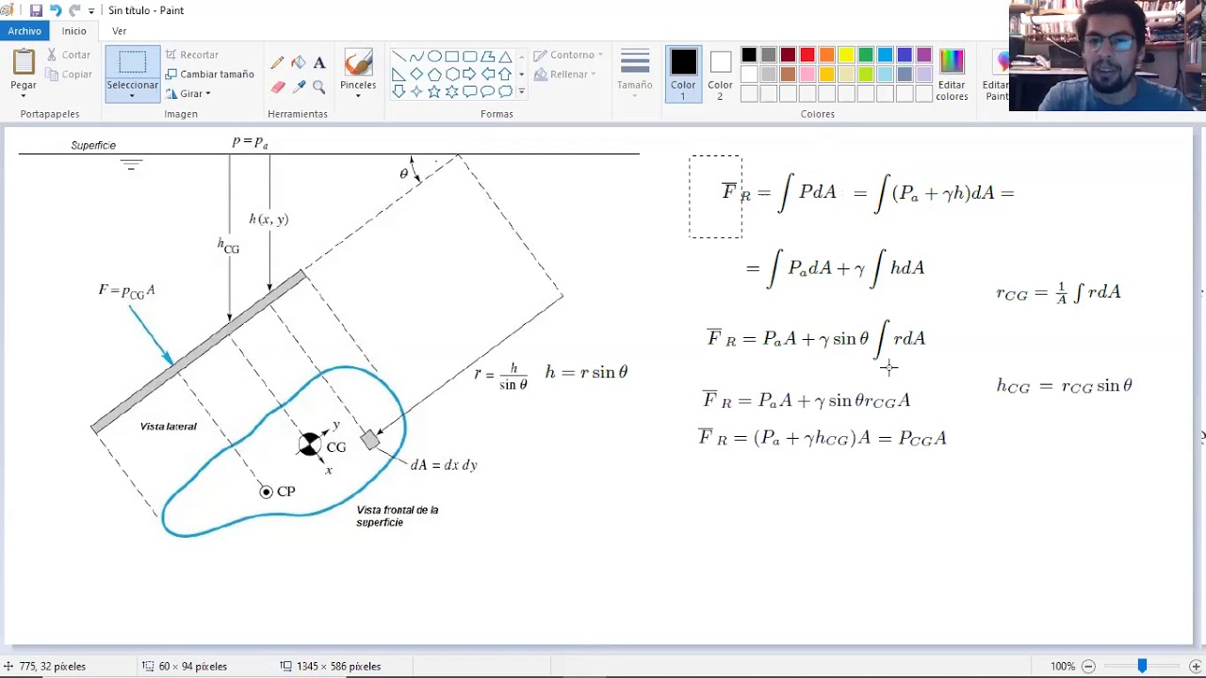This screenshot has height=678, width=1206.
Task: Click inside the dashed selection box on canvas
Action: tap(715, 197)
